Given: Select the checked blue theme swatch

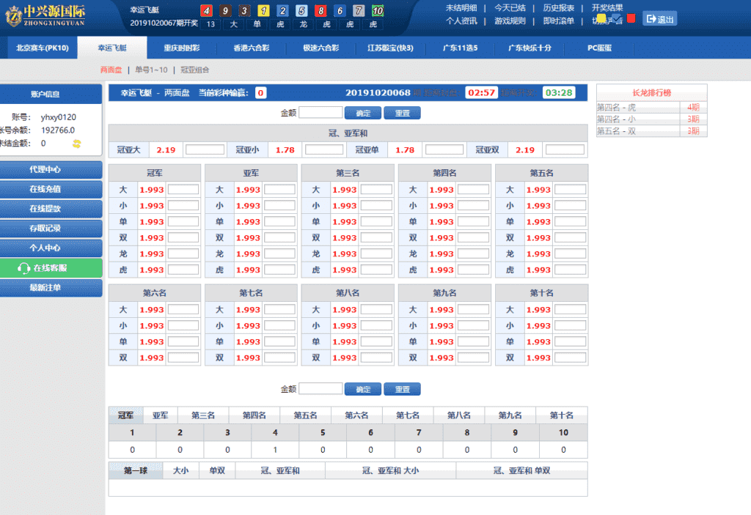Looking at the screenshot, I should click(x=616, y=18).
